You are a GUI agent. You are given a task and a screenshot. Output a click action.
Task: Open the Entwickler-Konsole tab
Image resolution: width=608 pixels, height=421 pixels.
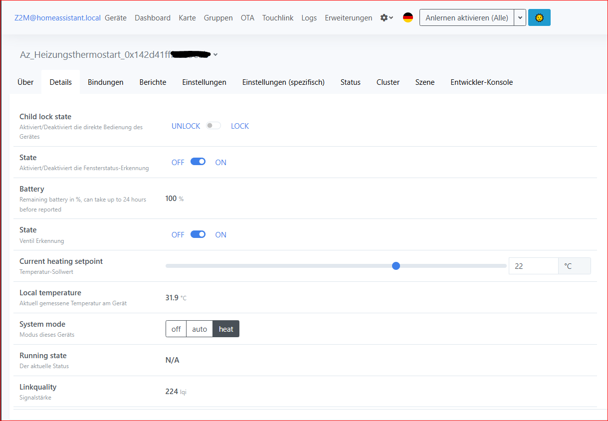coord(481,82)
